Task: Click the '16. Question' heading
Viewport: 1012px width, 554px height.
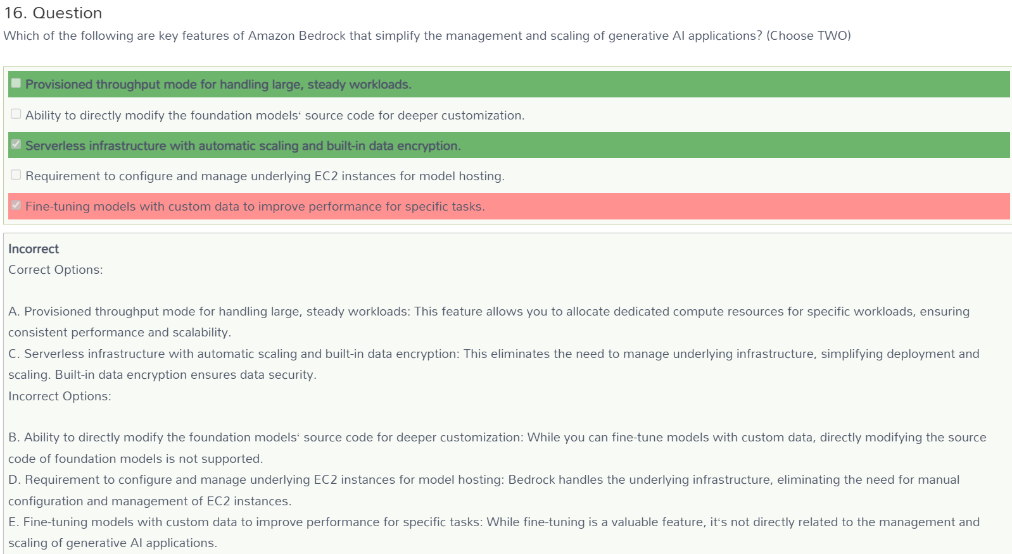Action: pos(53,13)
